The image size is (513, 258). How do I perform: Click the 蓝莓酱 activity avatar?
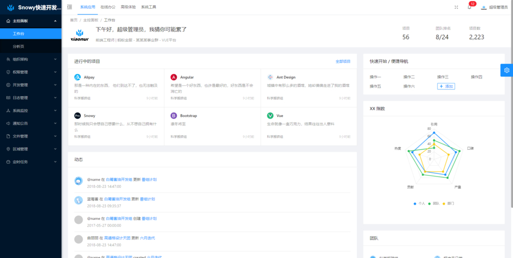click(x=79, y=200)
